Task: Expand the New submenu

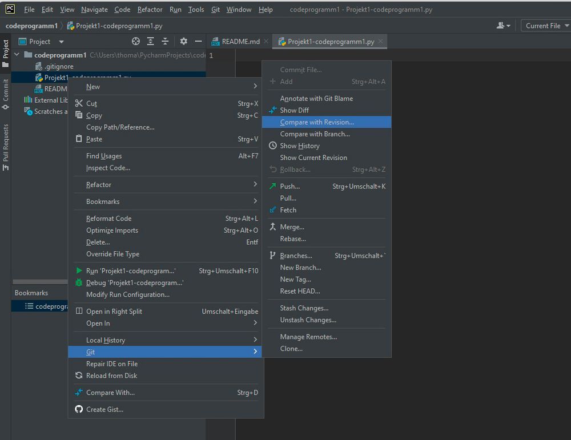Action: pyautogui.click(x=93, y=86)
